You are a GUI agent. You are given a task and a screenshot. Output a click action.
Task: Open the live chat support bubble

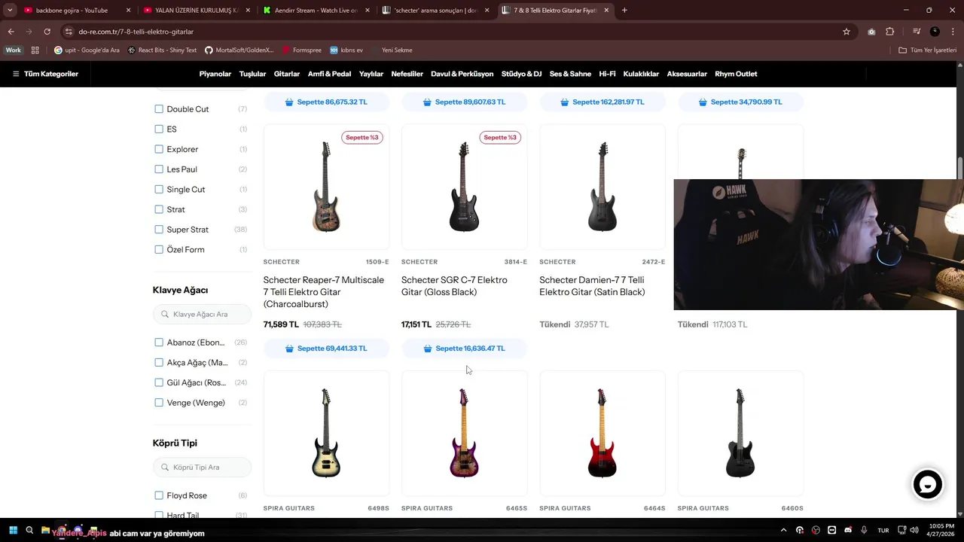[928, 485]
